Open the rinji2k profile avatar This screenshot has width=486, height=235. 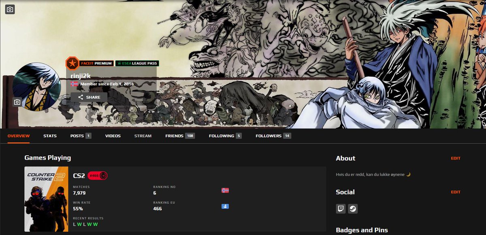(x=37, y=87)
